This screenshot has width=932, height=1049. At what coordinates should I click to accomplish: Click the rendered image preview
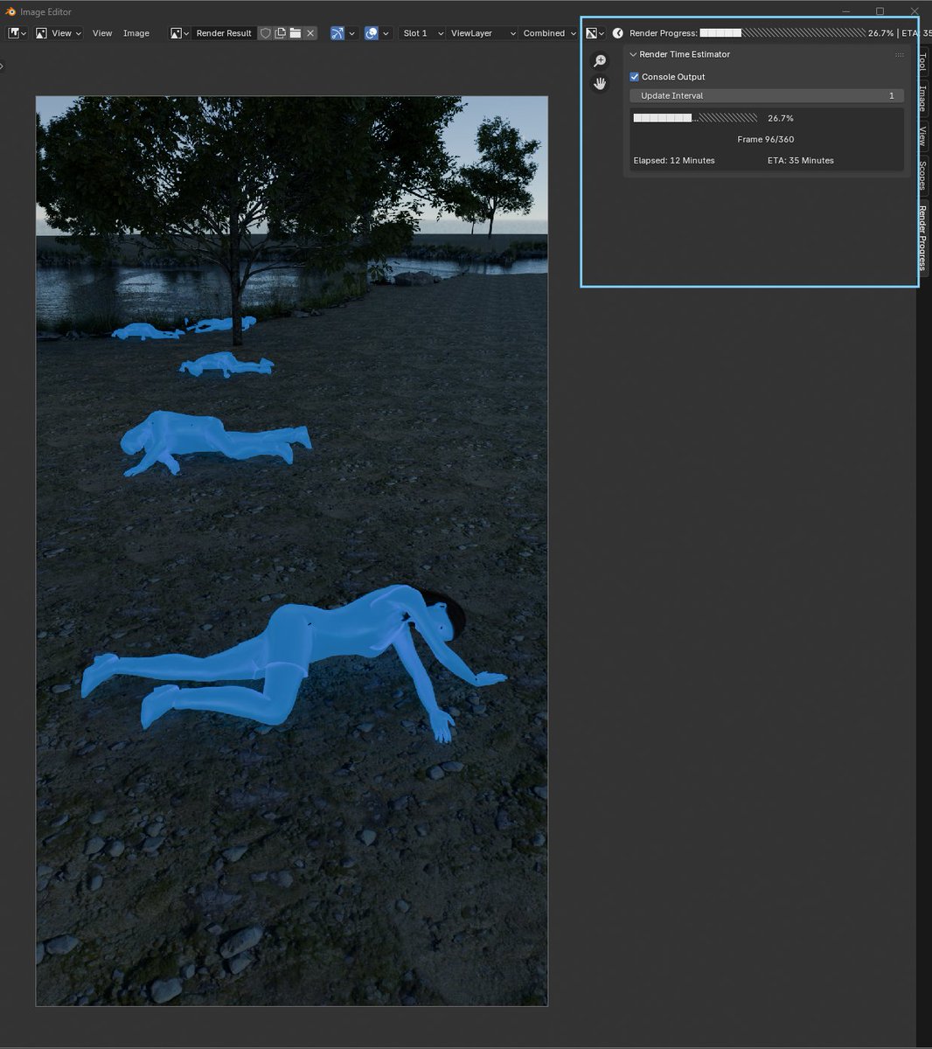(x=292, y=551)
